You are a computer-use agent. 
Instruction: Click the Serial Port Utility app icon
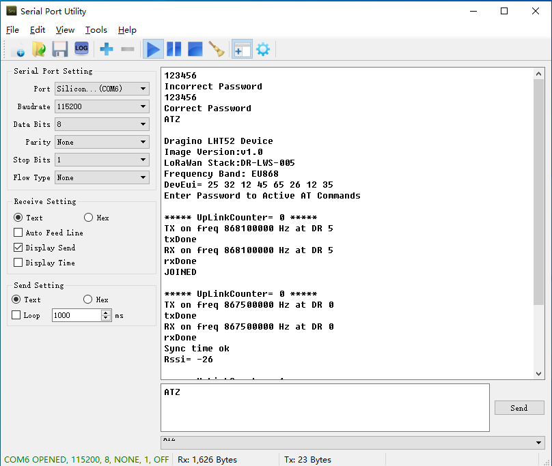point(11,11)
